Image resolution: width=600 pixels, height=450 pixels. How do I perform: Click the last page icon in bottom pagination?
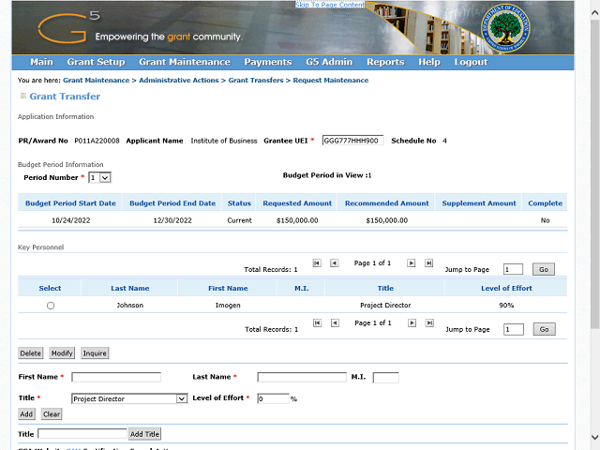tap(428, 323)
